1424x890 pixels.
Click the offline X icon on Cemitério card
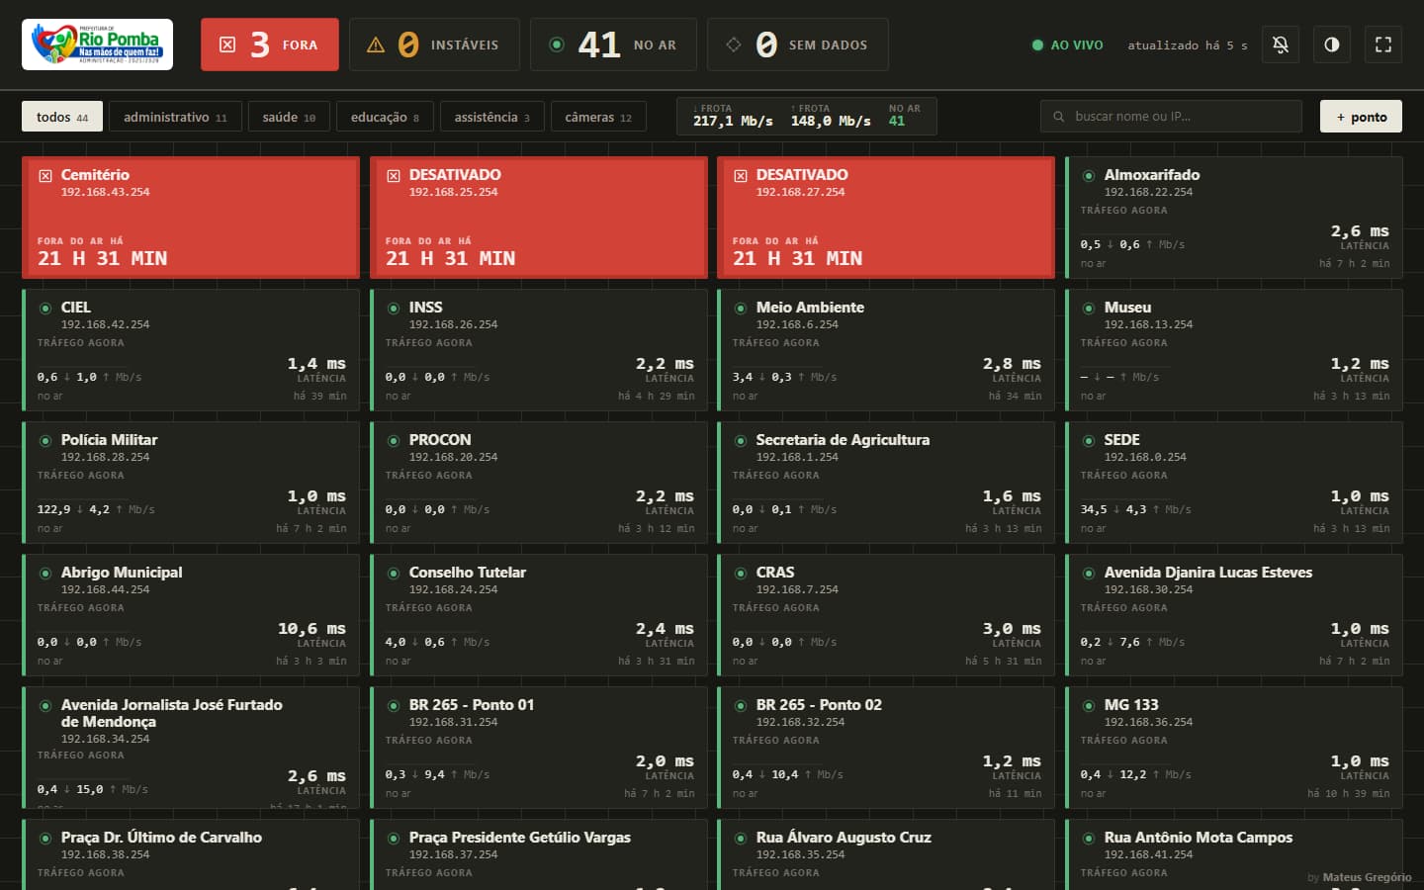tap(45, 175)
